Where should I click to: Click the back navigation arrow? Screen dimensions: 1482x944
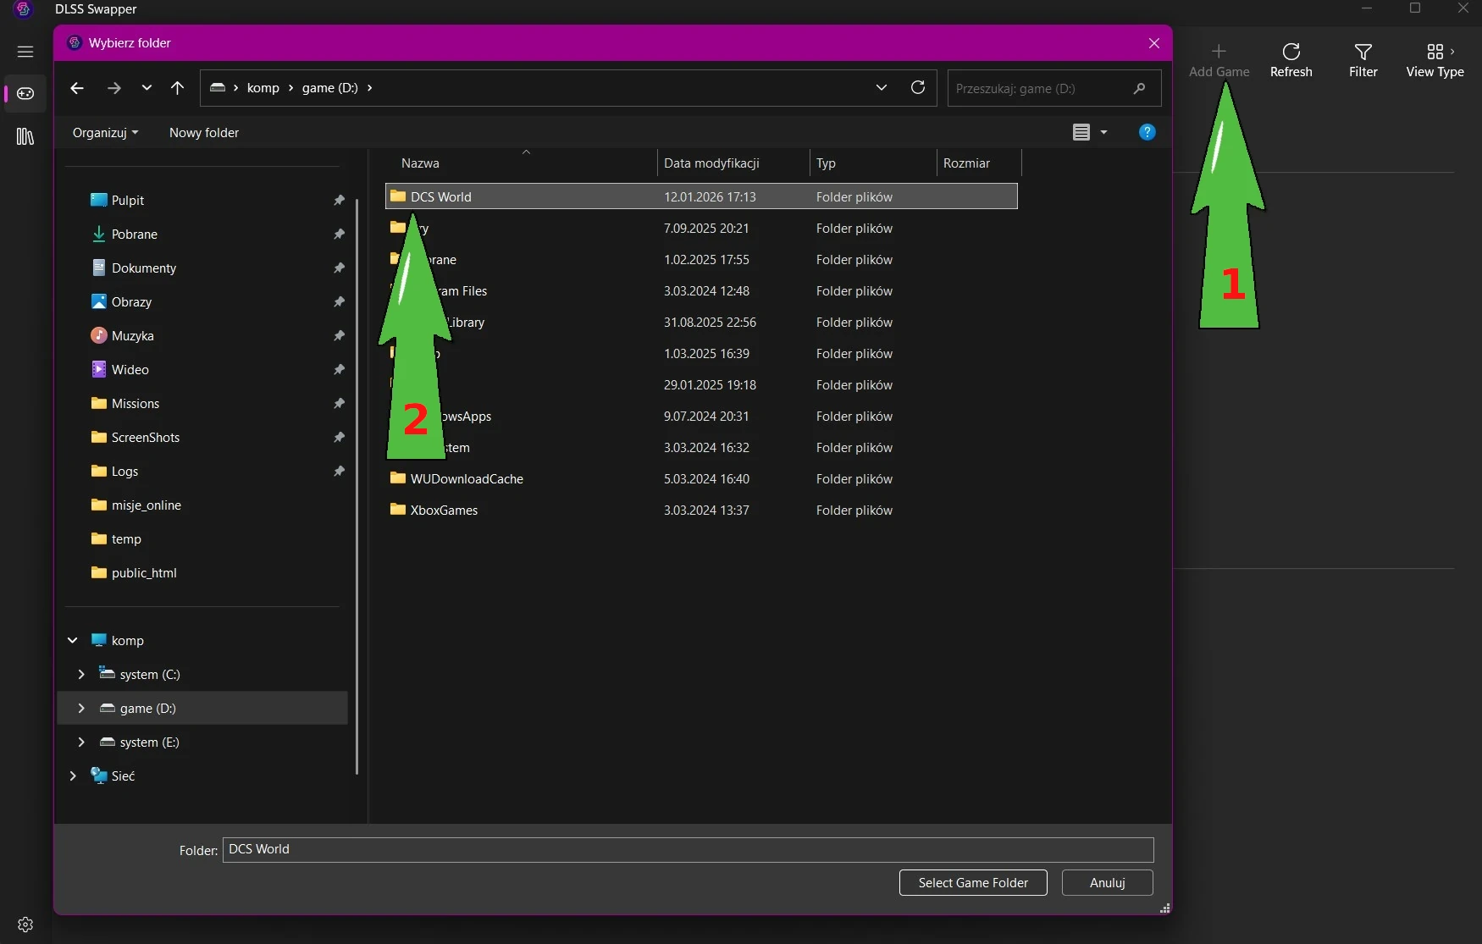(x=77, y=88)
